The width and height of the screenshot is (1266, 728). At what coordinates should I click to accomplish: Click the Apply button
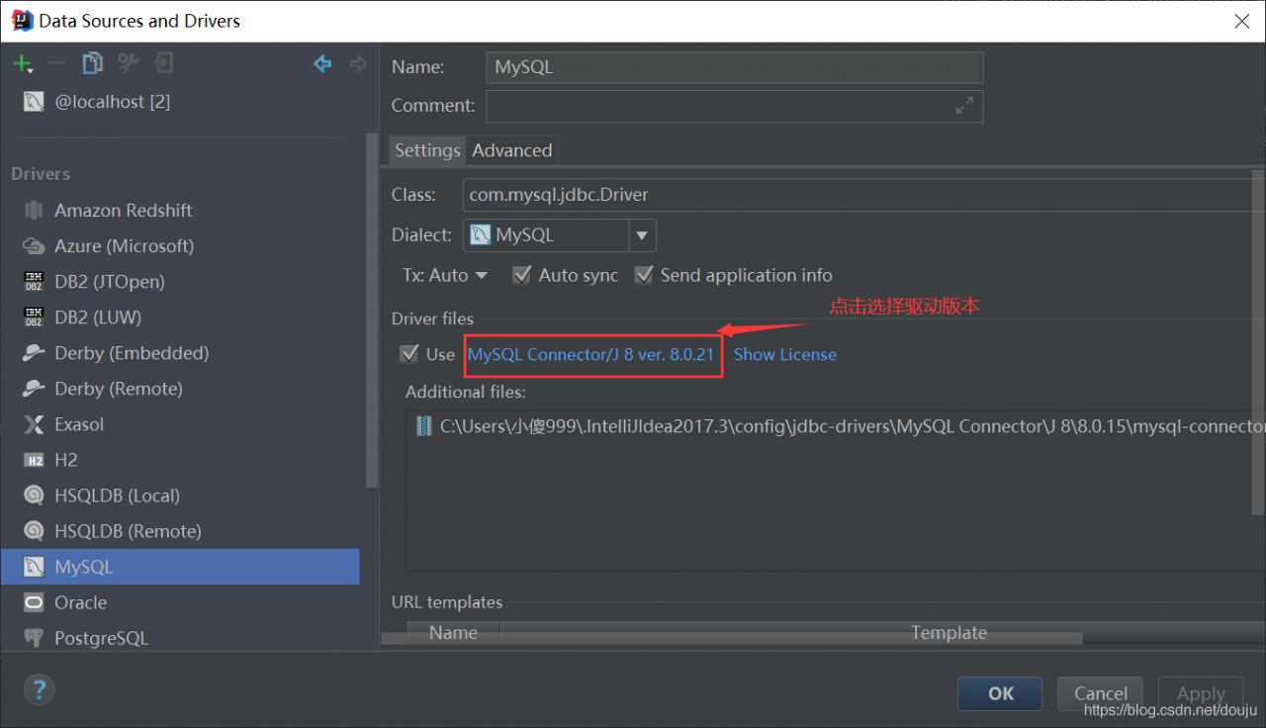click(1201, 693)
